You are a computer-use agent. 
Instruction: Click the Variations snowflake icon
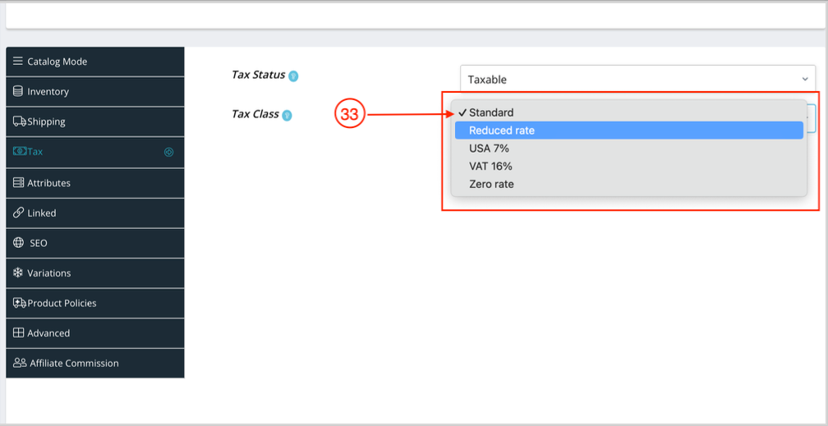pyautogui.click(x=18, y=273)
